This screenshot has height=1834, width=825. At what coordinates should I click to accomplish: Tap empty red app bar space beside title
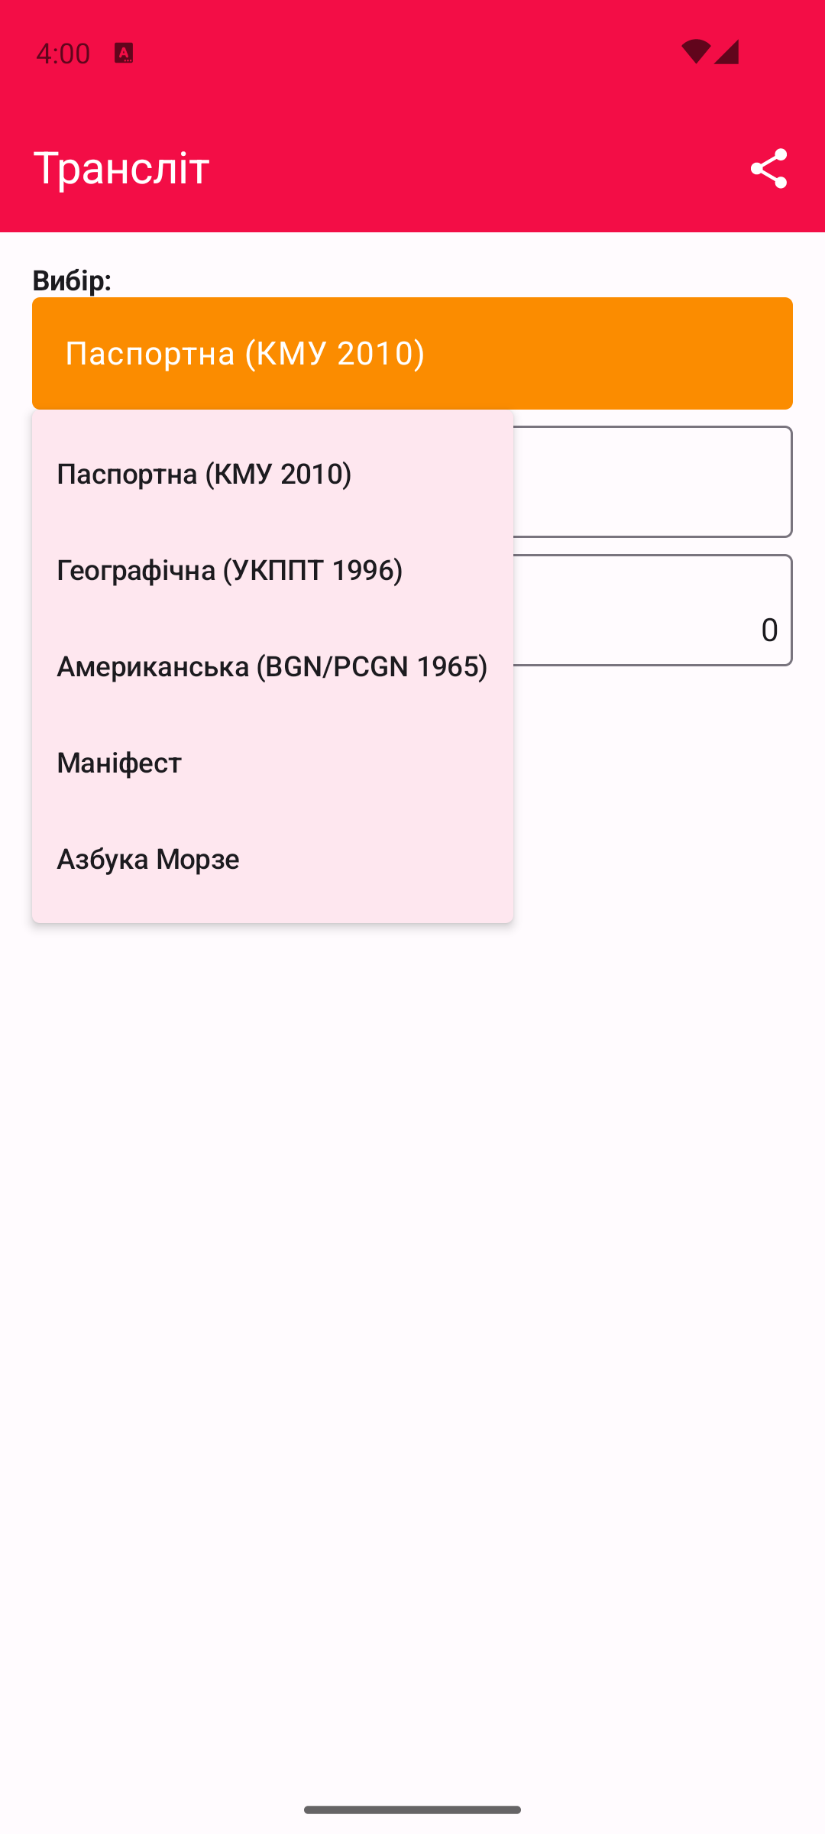pyautogui.click(x=474, y=168)
